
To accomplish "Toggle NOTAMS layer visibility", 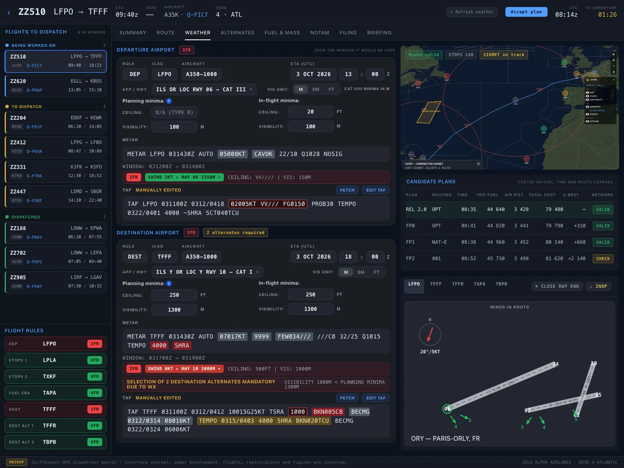I will [587, 121].
